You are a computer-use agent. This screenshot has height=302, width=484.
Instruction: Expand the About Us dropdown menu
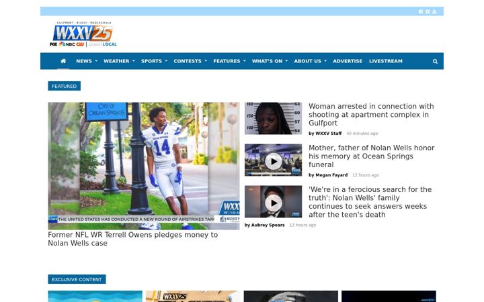310,61
